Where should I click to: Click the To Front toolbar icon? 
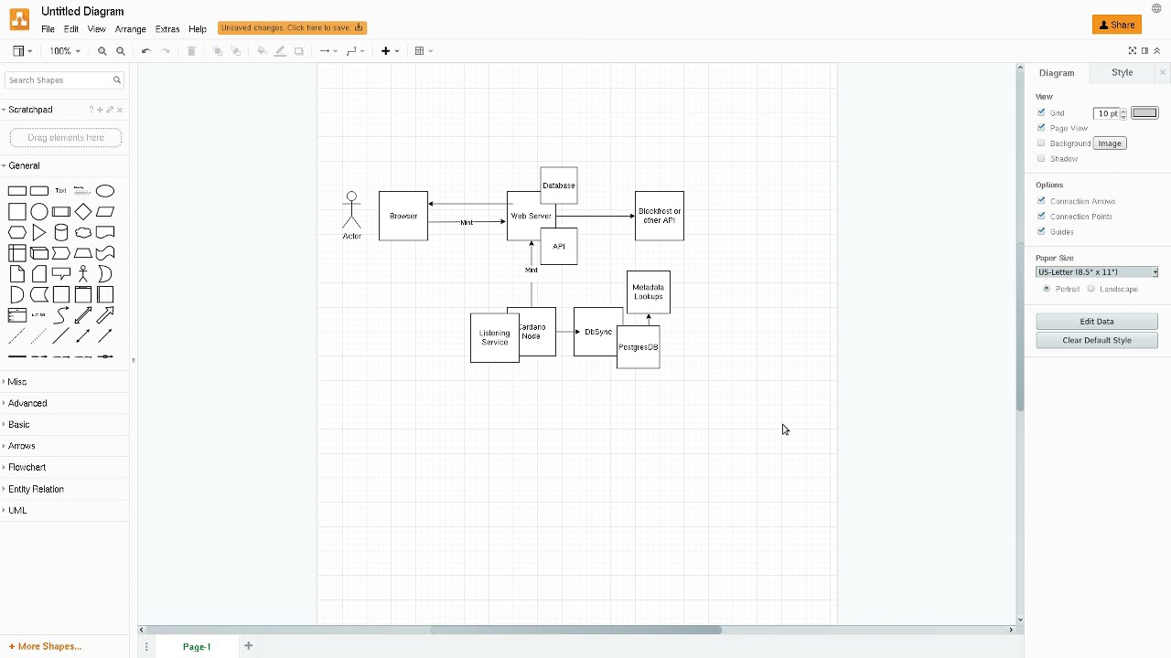pos(218,51)
